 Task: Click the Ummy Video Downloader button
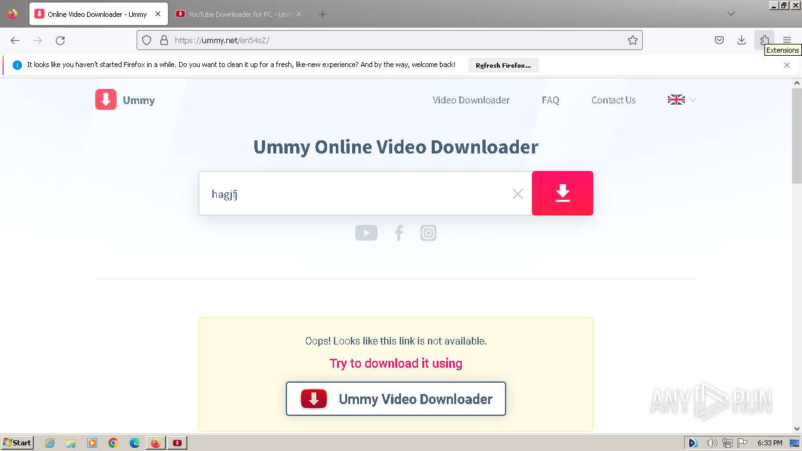click(396, 399)
